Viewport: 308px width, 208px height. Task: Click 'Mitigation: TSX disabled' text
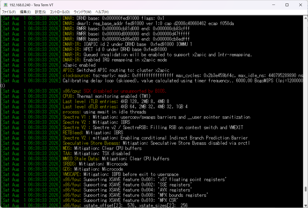(x=102, y=153)
